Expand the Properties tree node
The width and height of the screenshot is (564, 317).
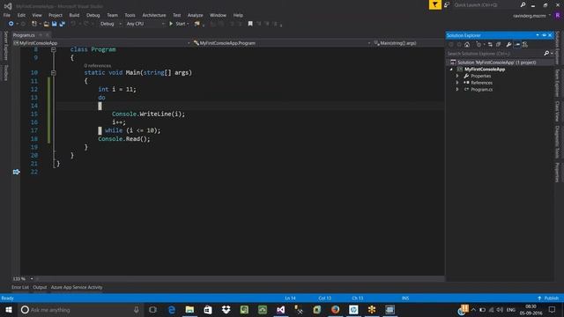coord(457,77)
